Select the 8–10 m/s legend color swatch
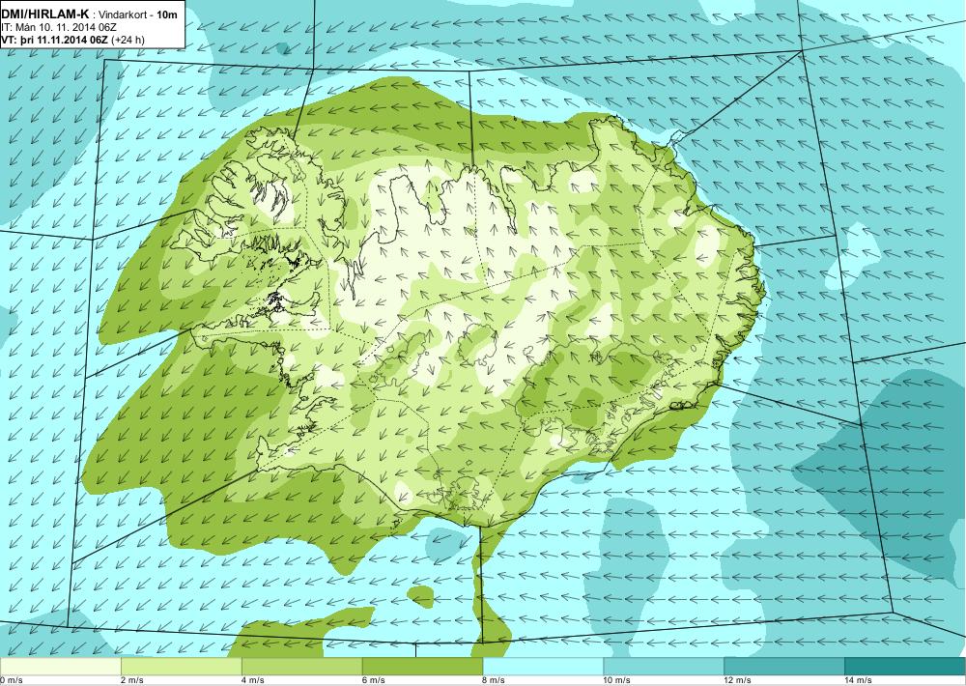 [543, 667]
